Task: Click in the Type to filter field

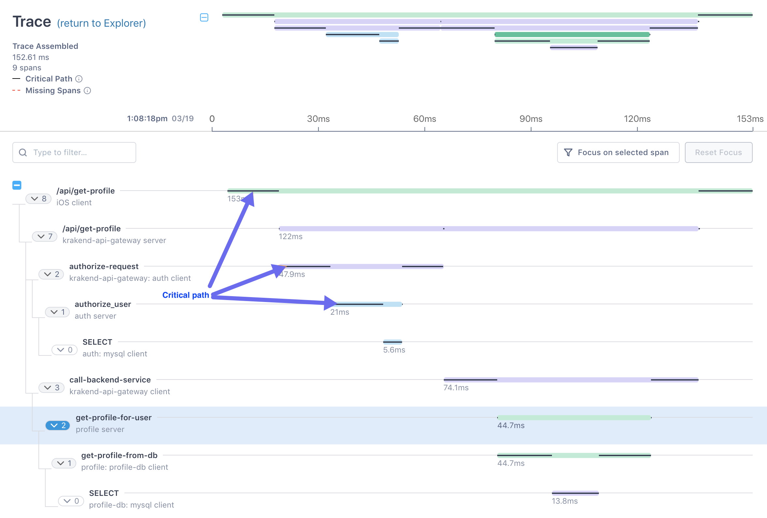Action: 79,152
